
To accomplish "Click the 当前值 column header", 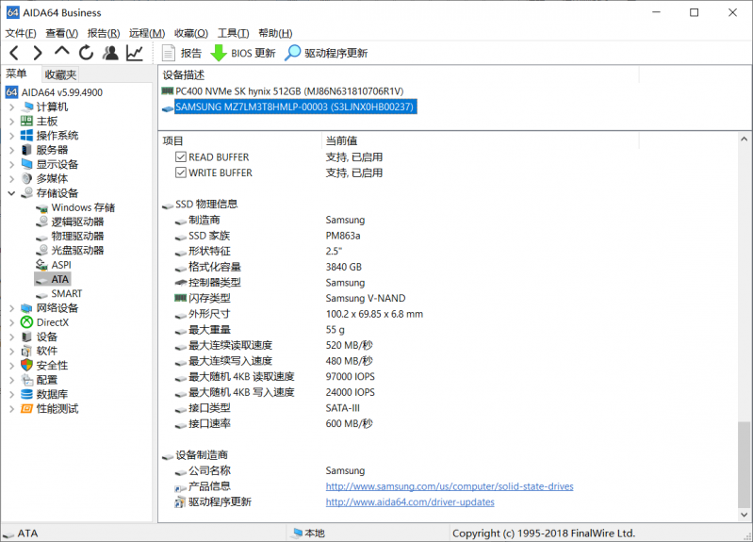I will tap(480, 140).
